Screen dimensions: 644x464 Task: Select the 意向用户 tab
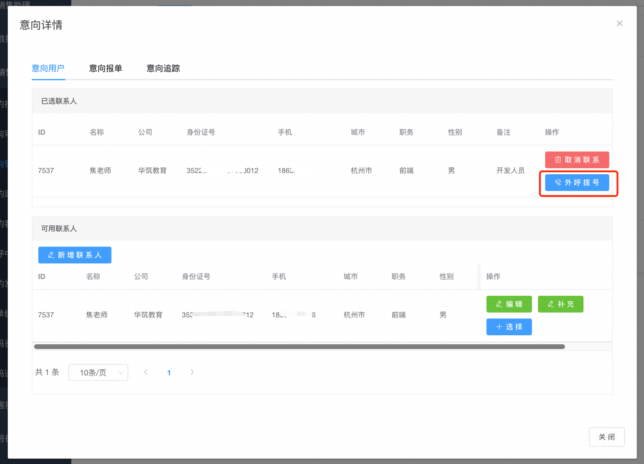click(x=48, y=68)
